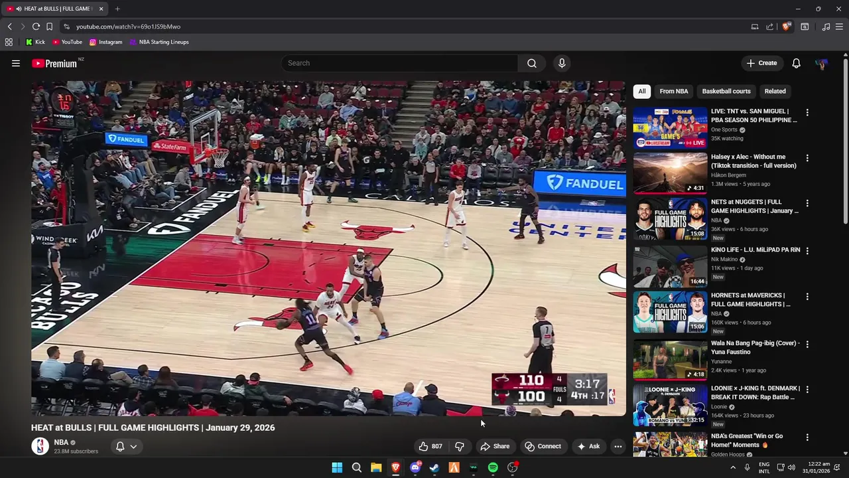
Task: View site information icon in address bar
Action: point(66,27)
